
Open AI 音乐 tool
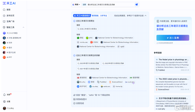pos(8,48)
